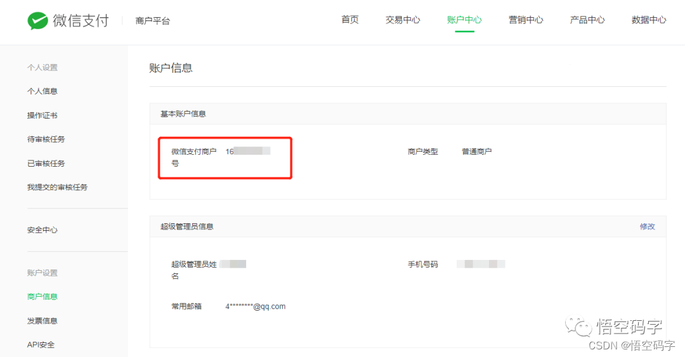The width and height of the screenshot is (685, 357).
Task: Click the 微信支付商户号 label
Action: click(x=194, y=157)
